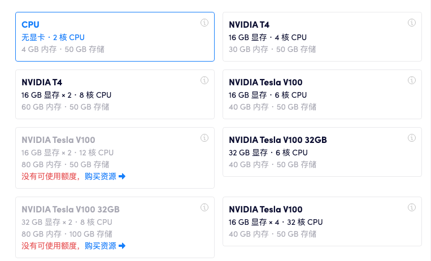Click info icon on disabled V100 32GB 8-core card
This screenshot has height=261, width=431.
point(204,207)
